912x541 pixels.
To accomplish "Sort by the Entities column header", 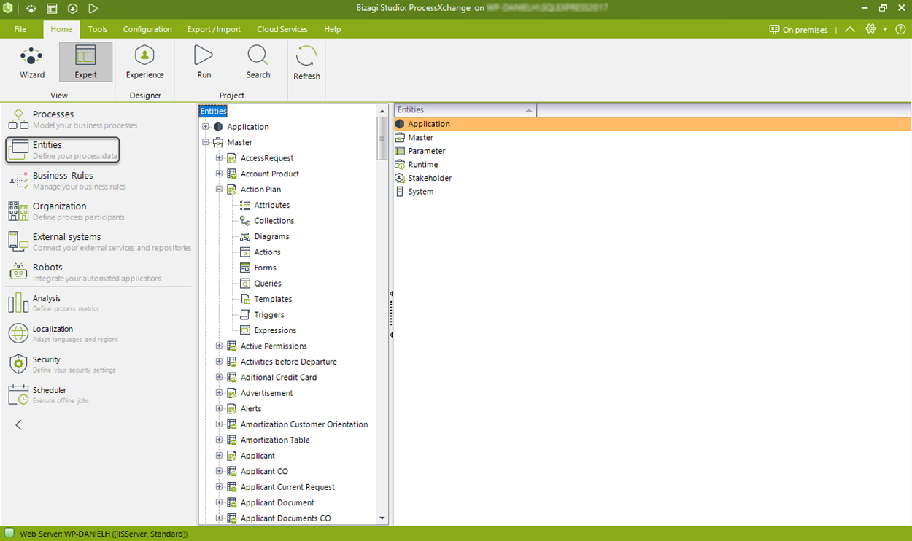I will click(x=465, y=110).
